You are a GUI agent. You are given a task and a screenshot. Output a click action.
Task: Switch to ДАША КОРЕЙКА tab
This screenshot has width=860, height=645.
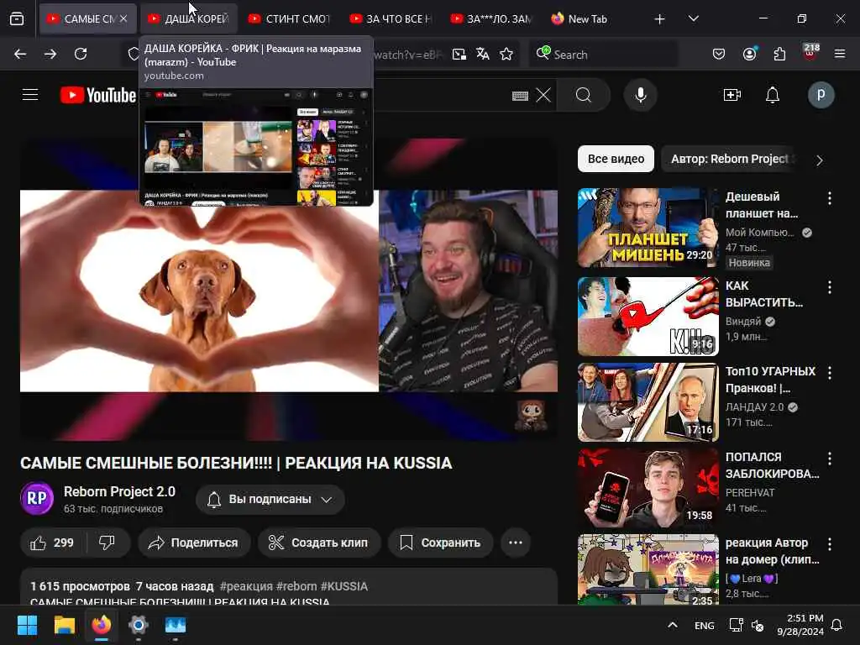click(188, 18)
